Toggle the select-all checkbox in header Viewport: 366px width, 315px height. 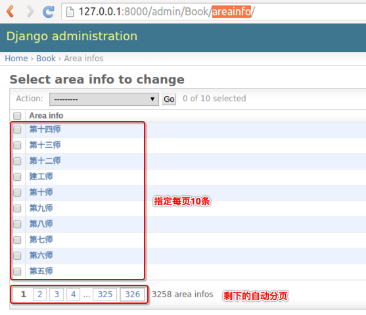point(17,116)
